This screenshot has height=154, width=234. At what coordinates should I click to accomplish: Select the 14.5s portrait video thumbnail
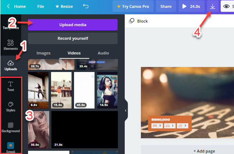pos(107,90)
